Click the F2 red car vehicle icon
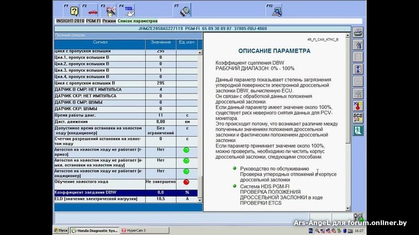This screenshot has width=419, height=235. click(92, 10)
